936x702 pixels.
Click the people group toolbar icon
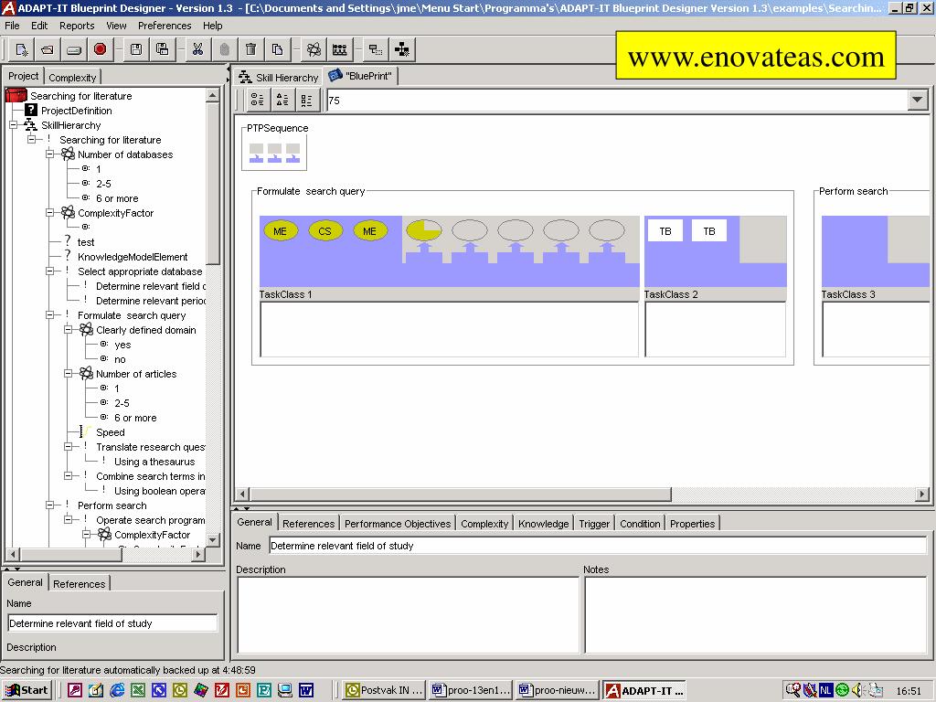[340, 49]
